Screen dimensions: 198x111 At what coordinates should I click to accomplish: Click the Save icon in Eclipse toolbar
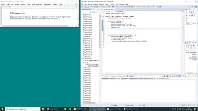86,7
